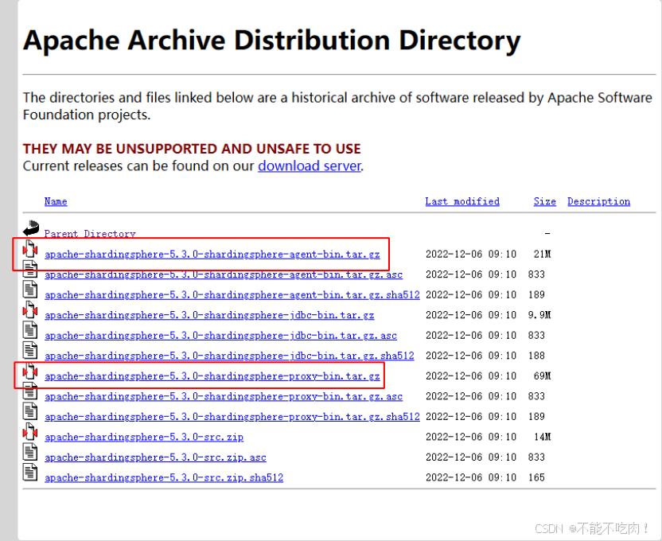Click the Parent Directory back-arrow icon
Screen dimensions: 662x541
31,228
